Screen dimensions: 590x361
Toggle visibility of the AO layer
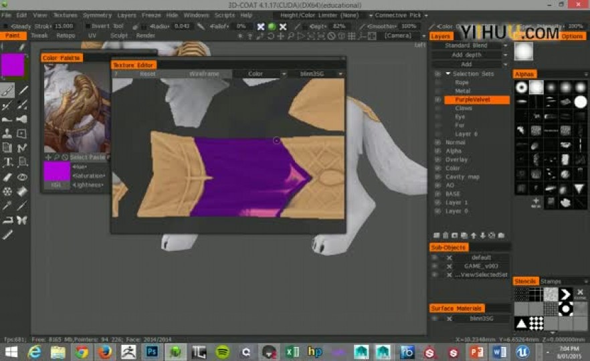click(438, 185)
